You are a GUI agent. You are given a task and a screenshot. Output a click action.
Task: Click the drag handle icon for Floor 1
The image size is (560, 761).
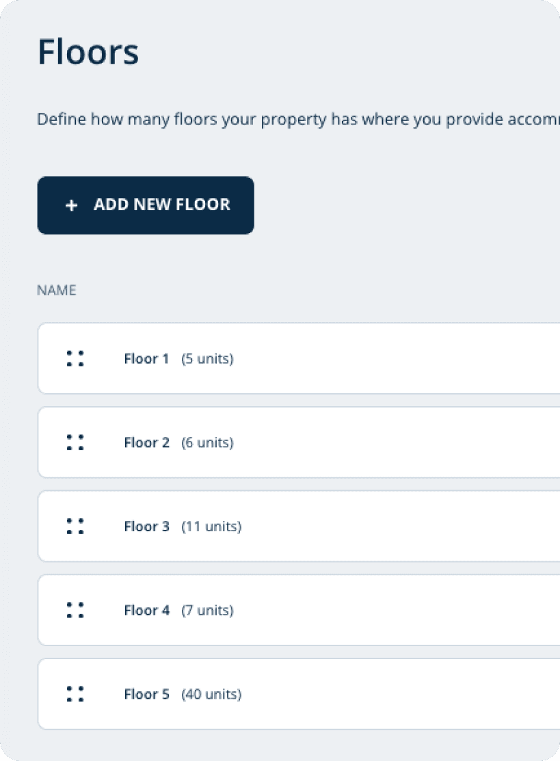pyautogui.click(x=75, y=358)
